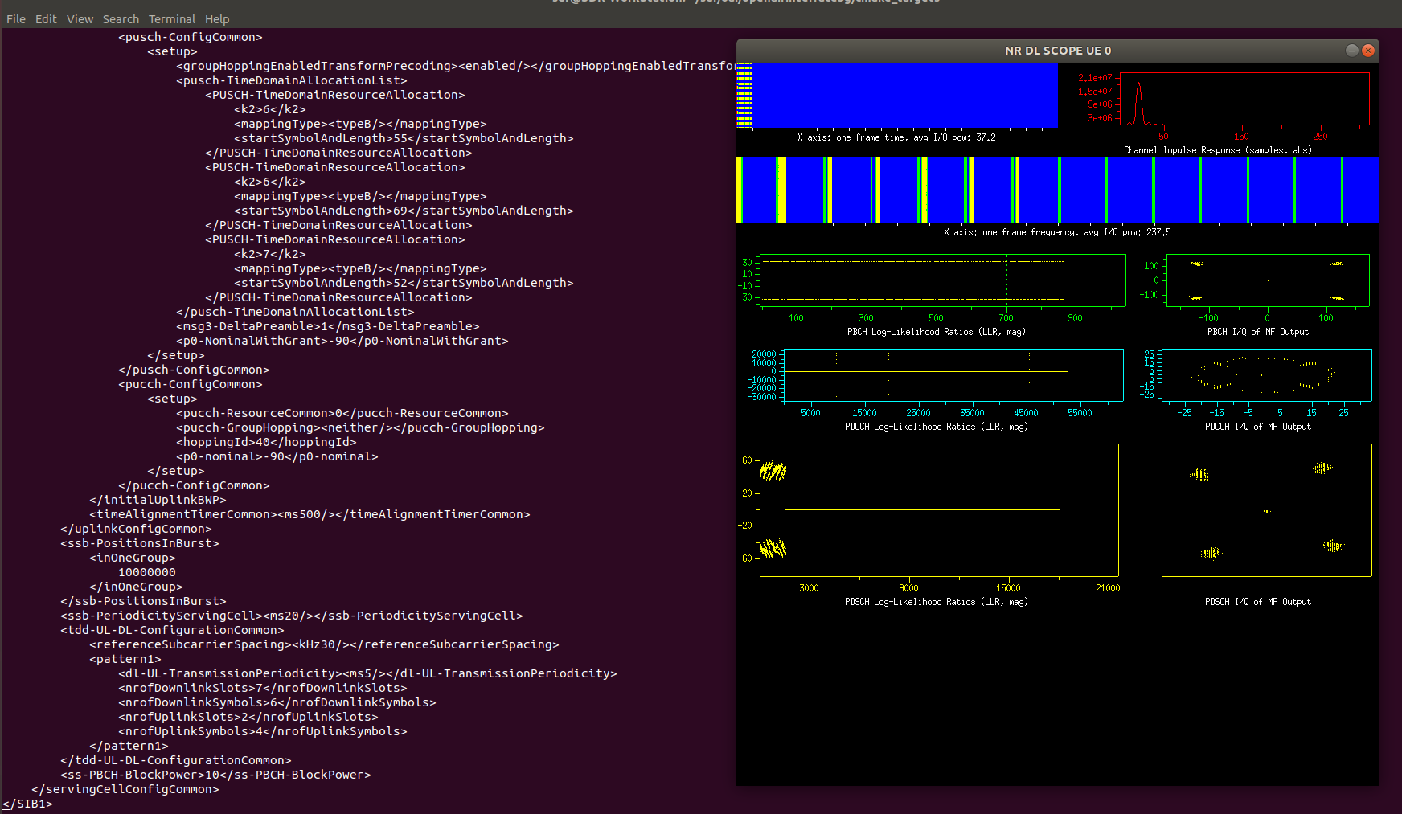The width and height of the screenshot is (1402, 814).
Task: Click the ss-PBCH-BlockPower line in terminal
Action: click(x=215, y=775)
